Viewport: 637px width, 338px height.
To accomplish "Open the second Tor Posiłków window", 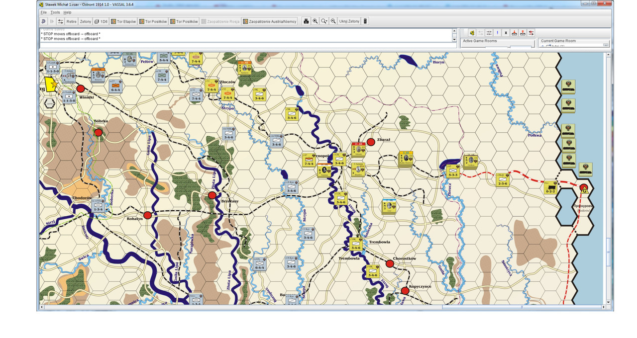I will click(184, 21).
